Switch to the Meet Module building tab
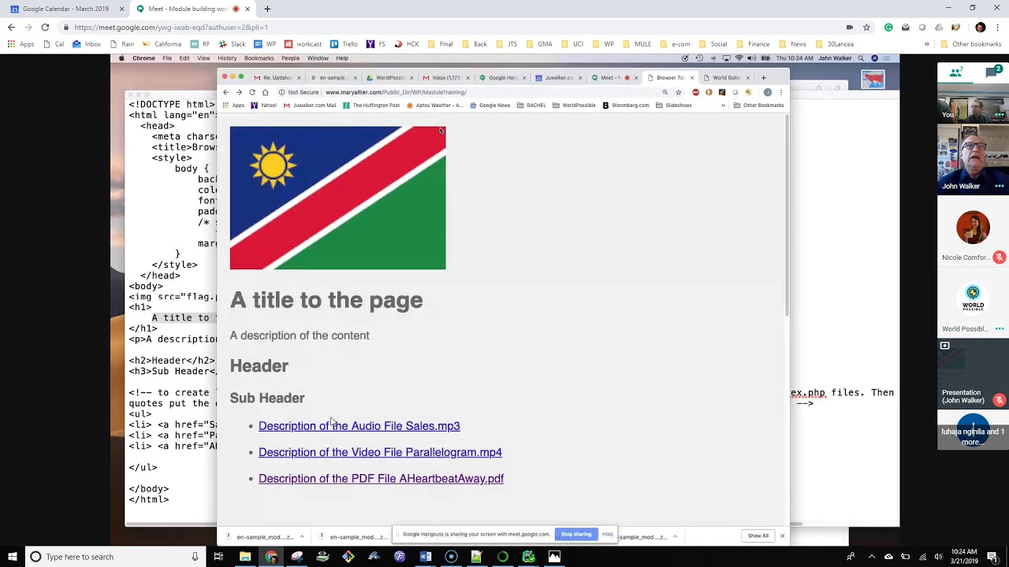This screenshot has height=567, width=1009. 188,9
